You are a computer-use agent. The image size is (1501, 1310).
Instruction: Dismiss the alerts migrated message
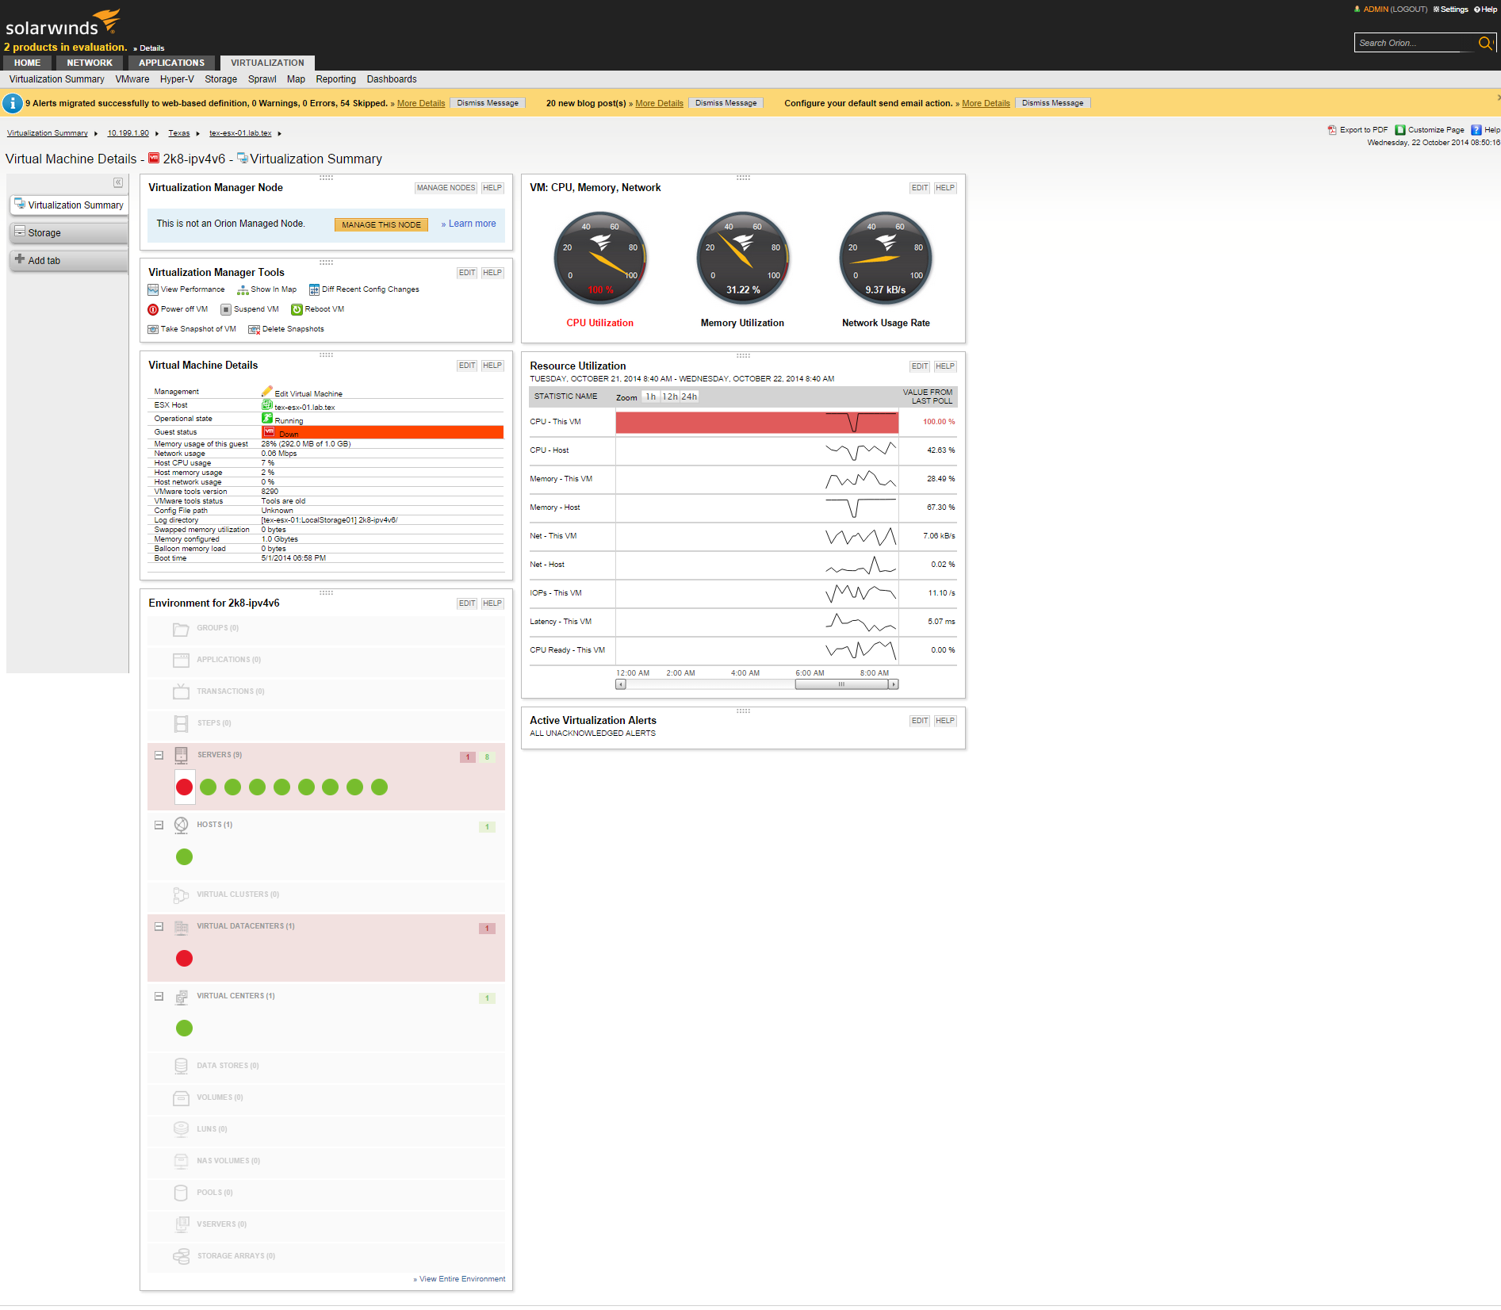(x=488, y=104)
